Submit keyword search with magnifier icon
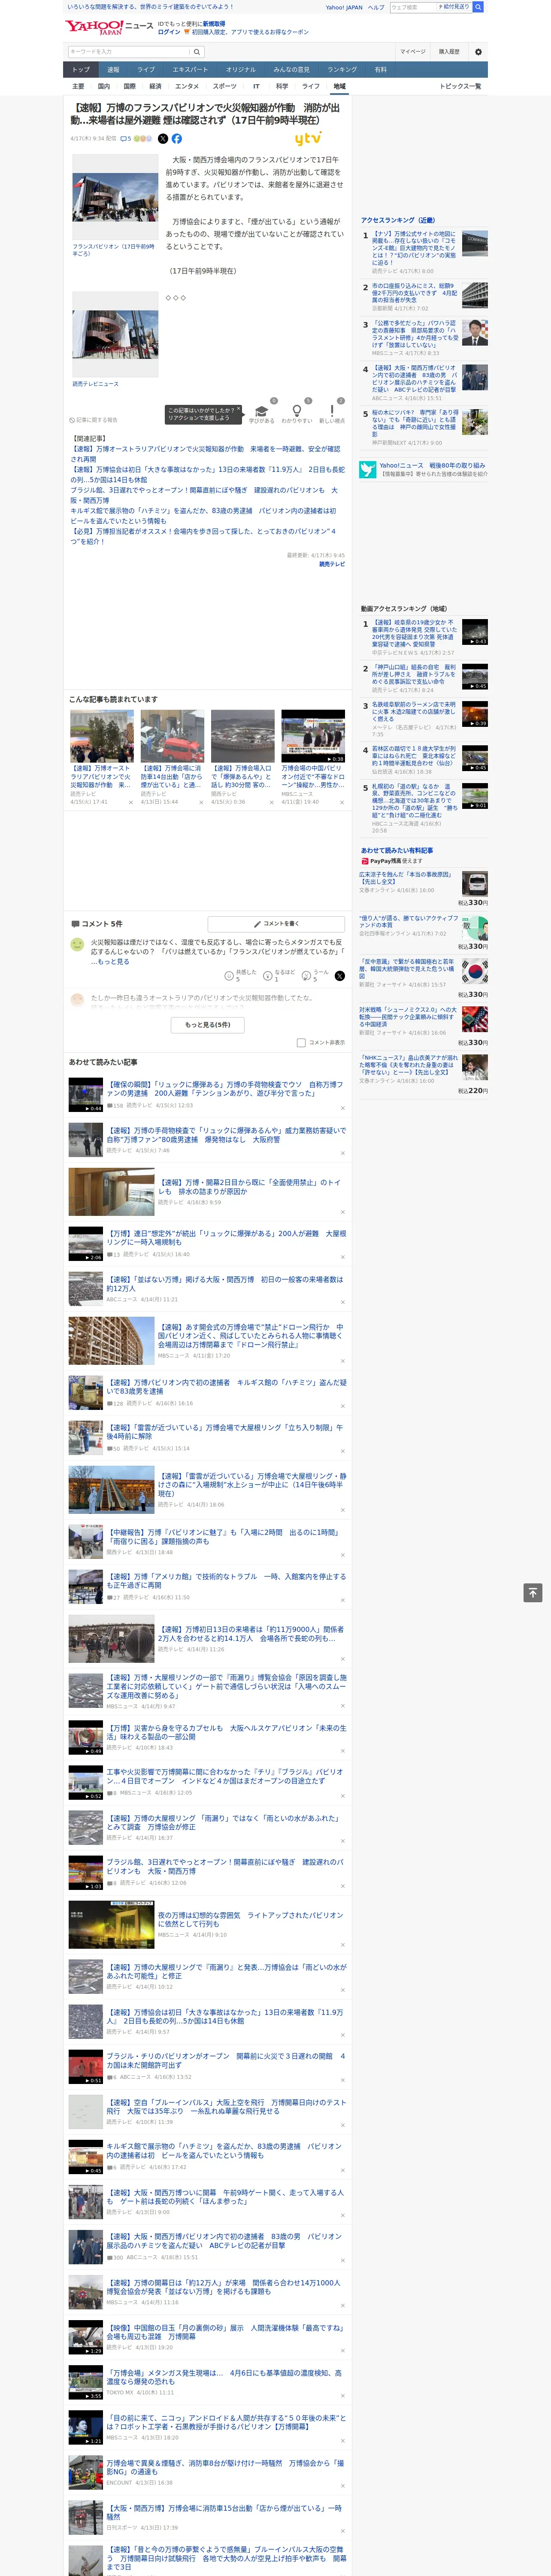The width and height of the screenshot is (551, 2576). 196,52
